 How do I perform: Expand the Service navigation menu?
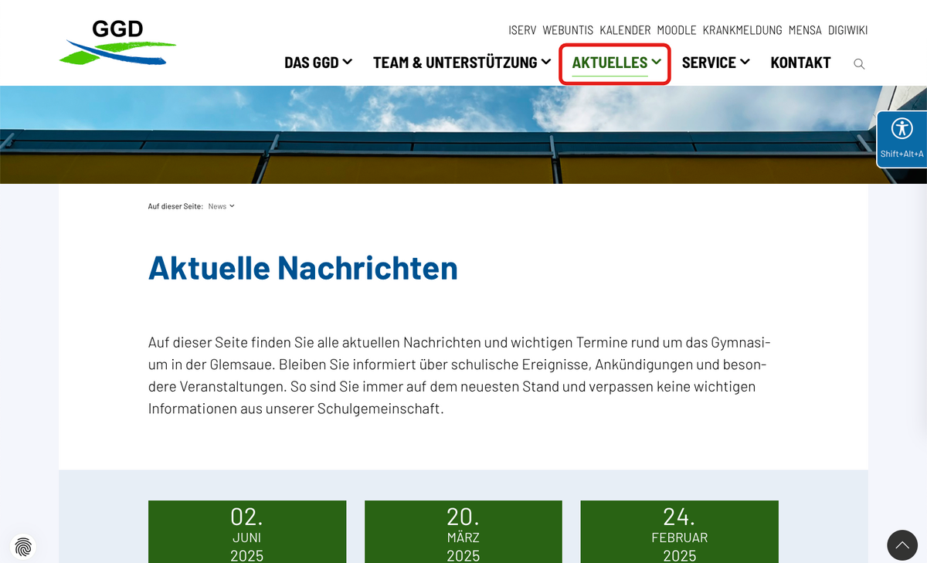click(715, 63)
